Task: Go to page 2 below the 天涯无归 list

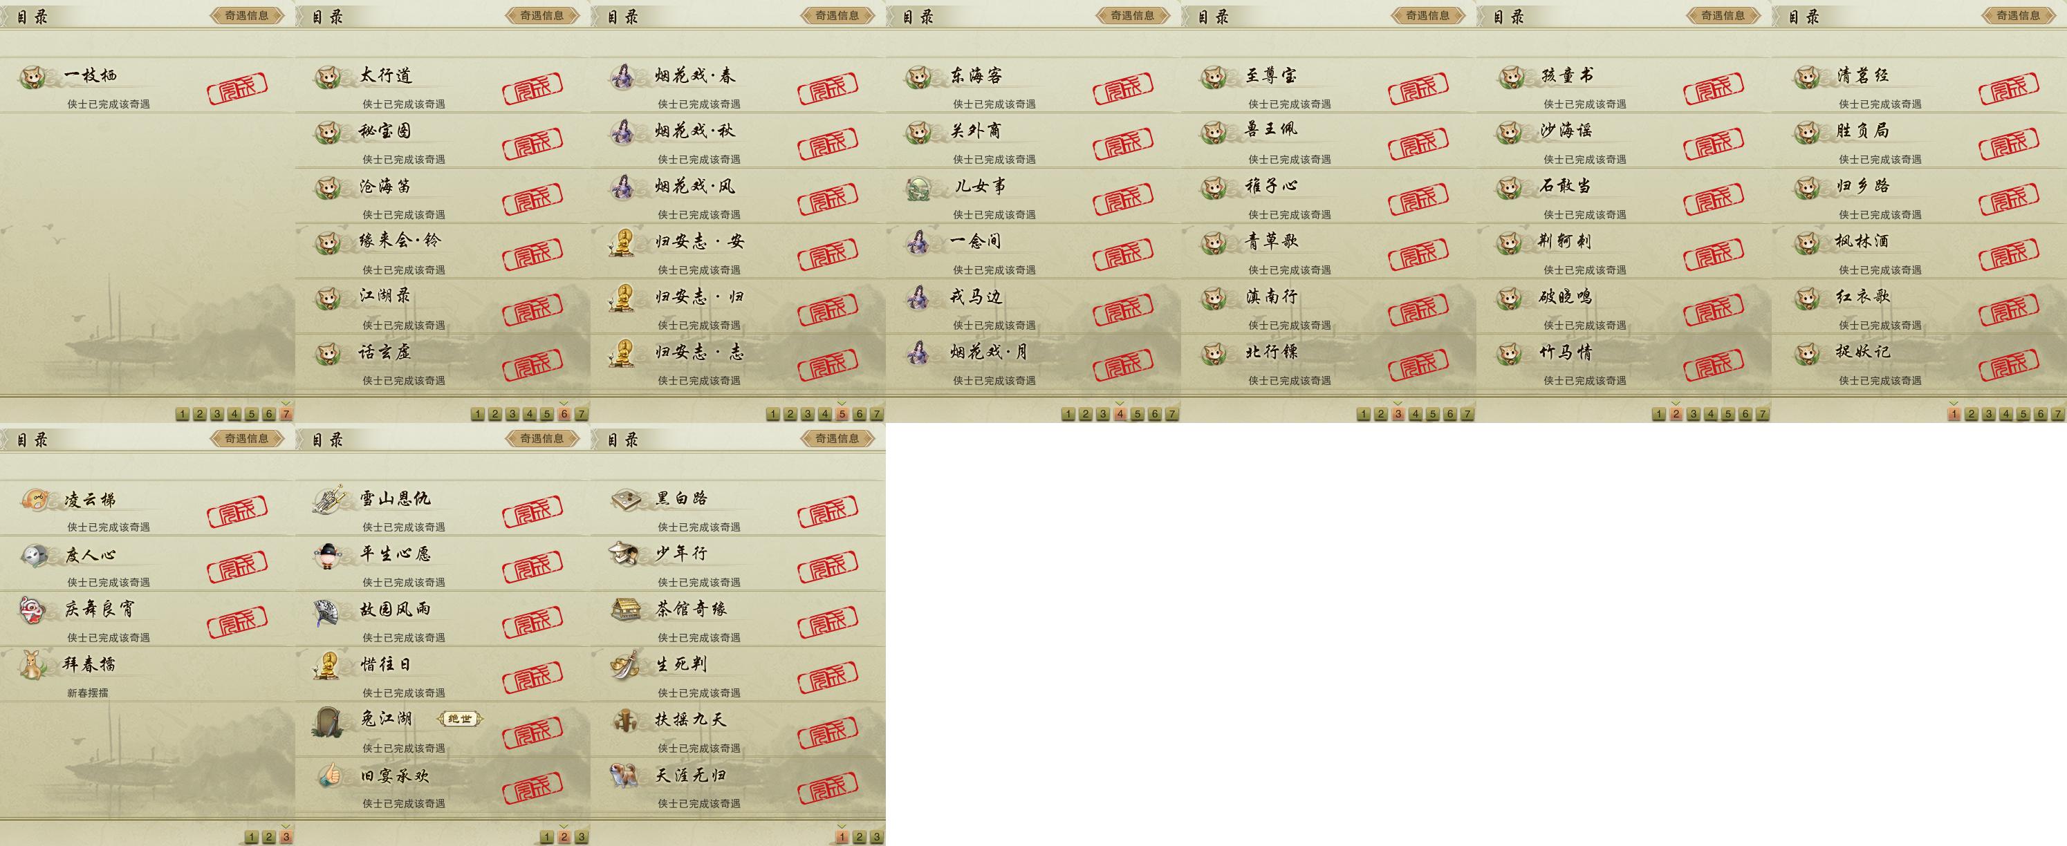Action: (860, 837)
